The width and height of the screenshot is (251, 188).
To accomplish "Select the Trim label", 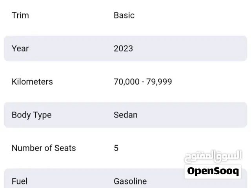I will (20, 15).
